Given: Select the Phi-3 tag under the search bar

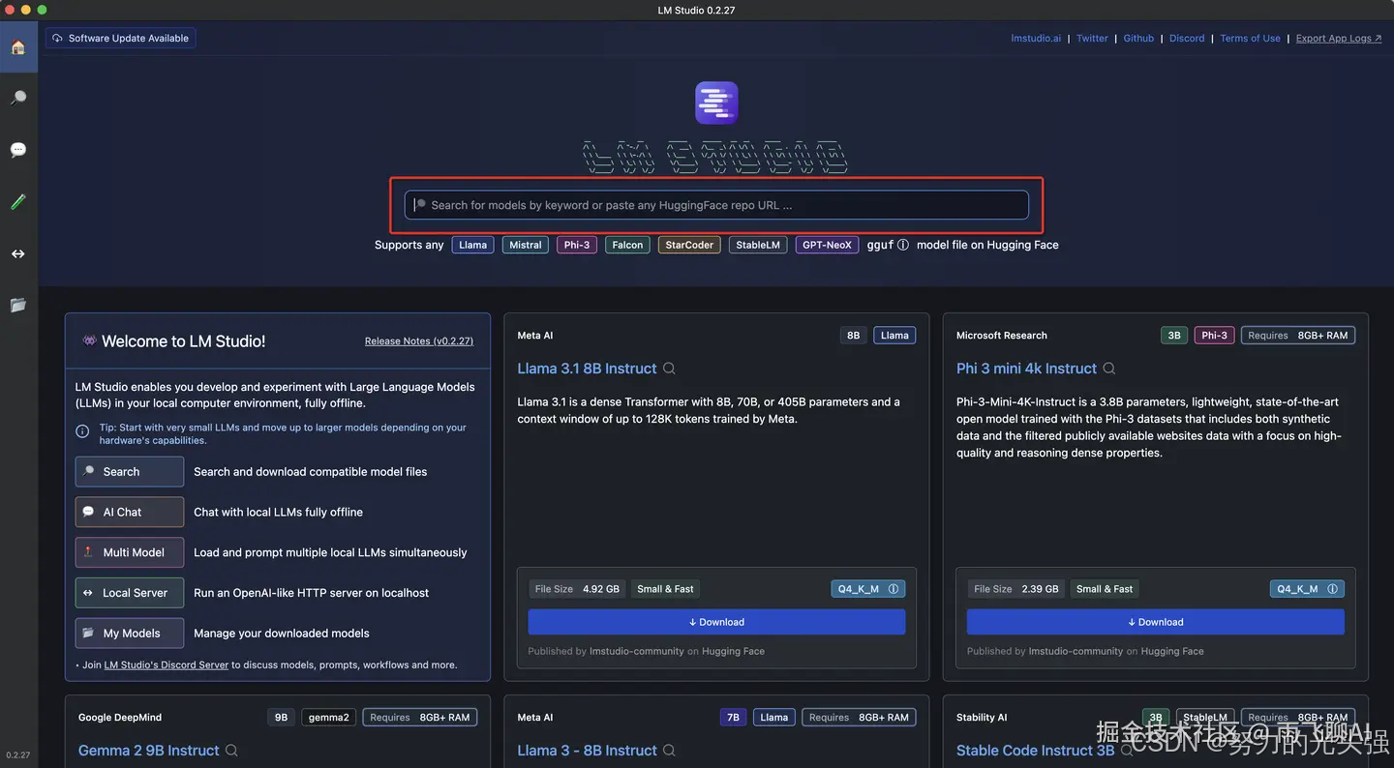Looking at the screenshot, I should coord(577,245).
